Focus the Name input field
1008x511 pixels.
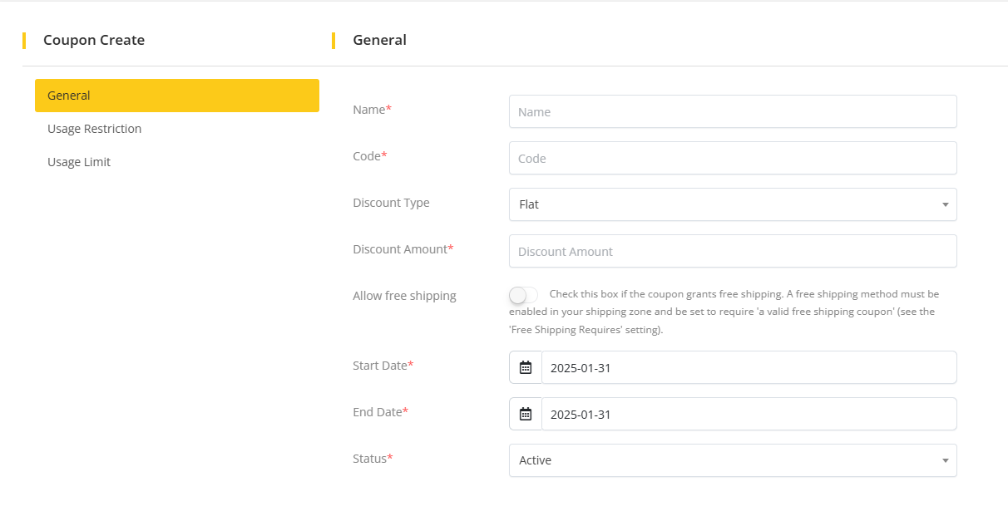pos(732,111)
